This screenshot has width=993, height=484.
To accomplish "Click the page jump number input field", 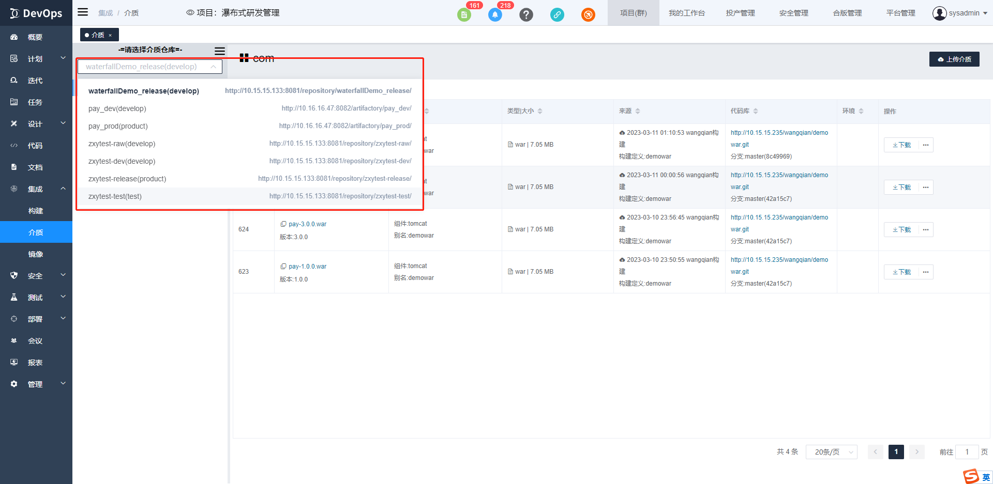I will coord(967,452).
